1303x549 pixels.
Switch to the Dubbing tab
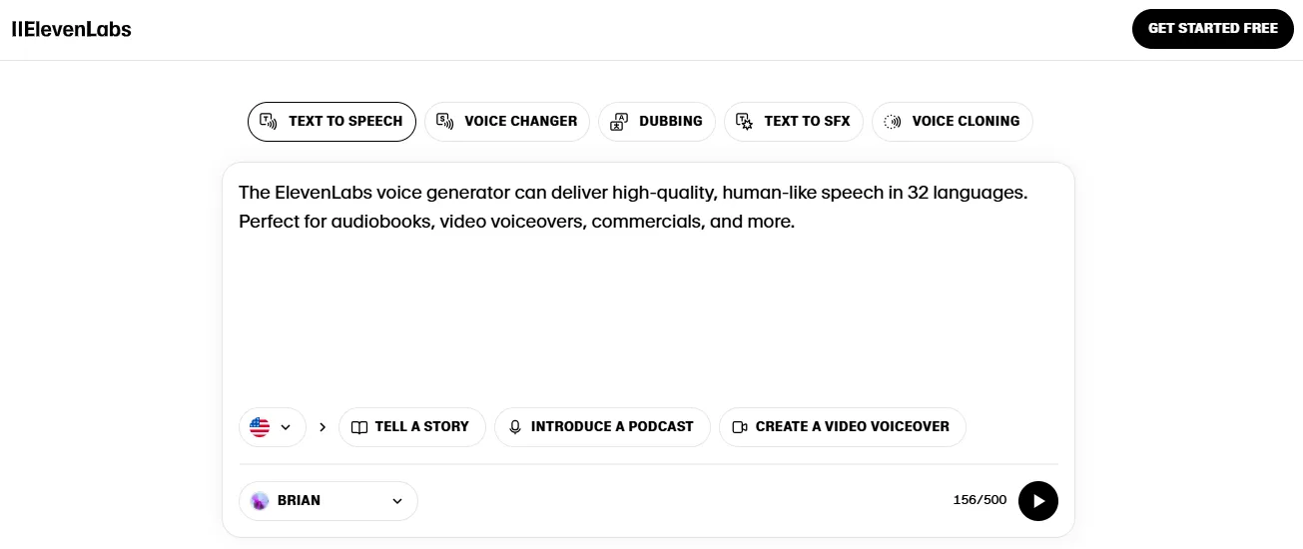(x=657, y=121)
